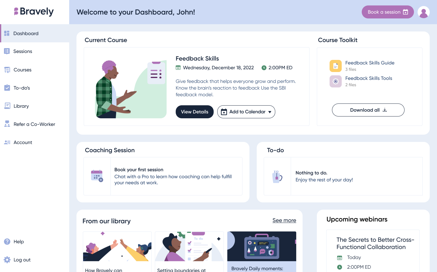The height and width of the screenshot is (272, 437).
Task: Click the Welcome to your Dashboard, John! title
Action: pyautogui.click(x=136, y=12)
